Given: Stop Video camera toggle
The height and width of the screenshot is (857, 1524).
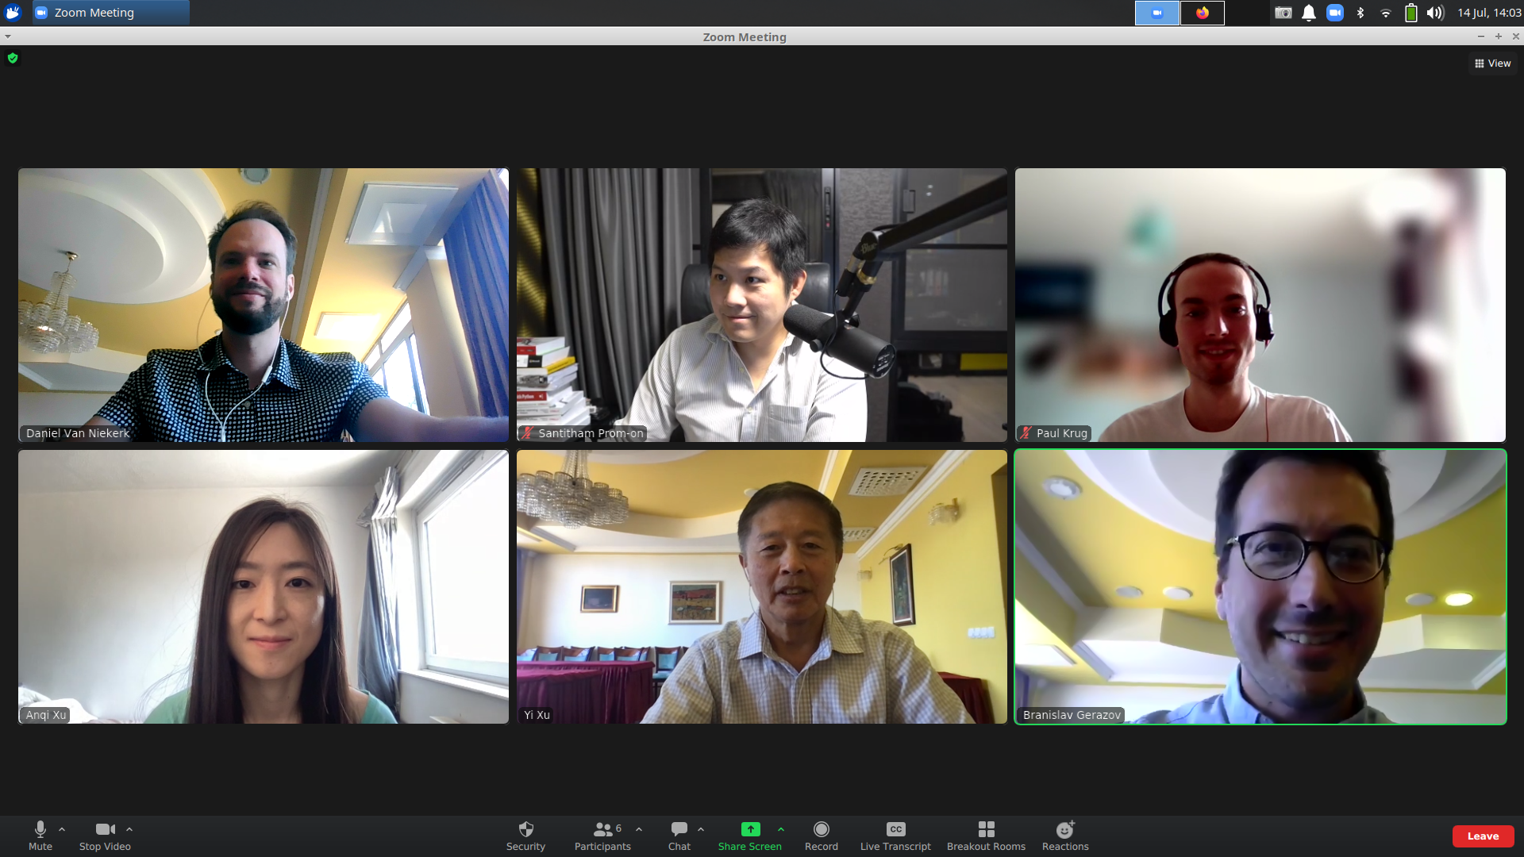Looking at the screenshot, I should pos(105,835).
